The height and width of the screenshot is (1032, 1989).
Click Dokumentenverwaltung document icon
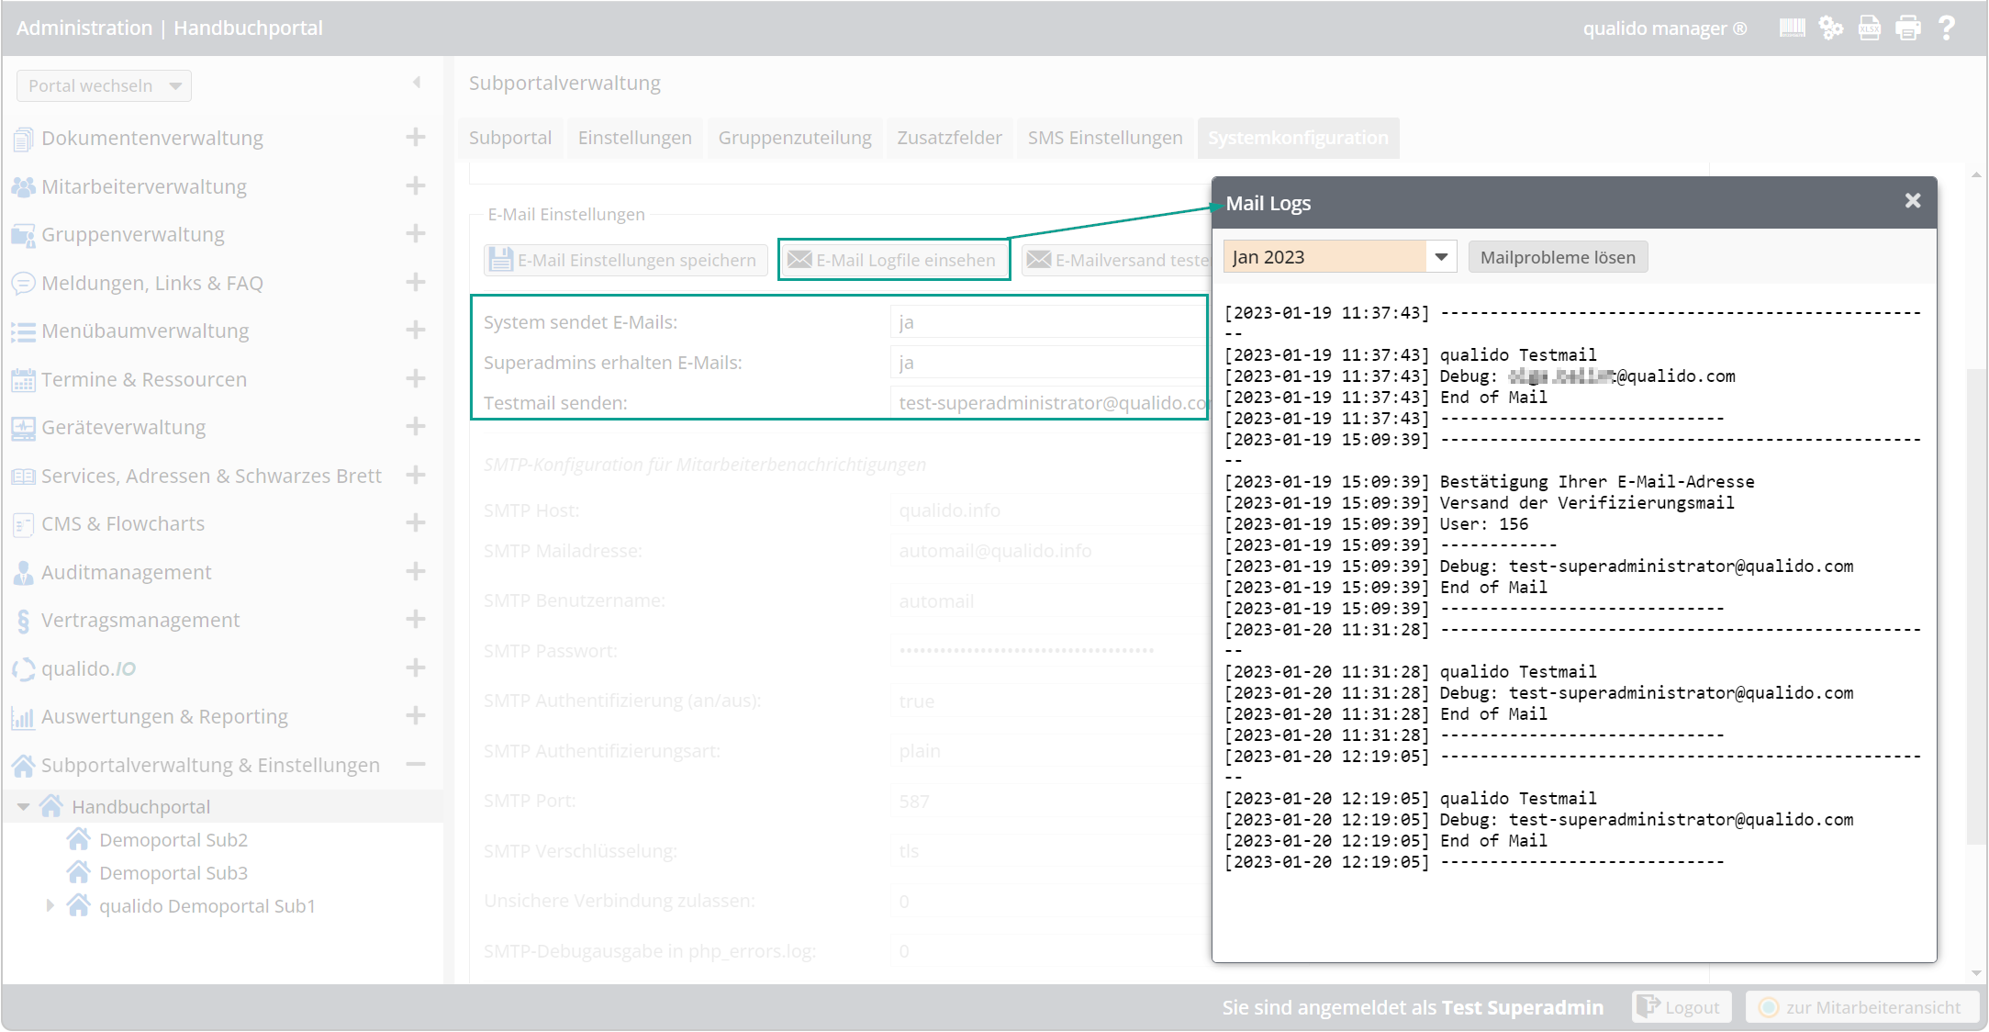[23, 139]
